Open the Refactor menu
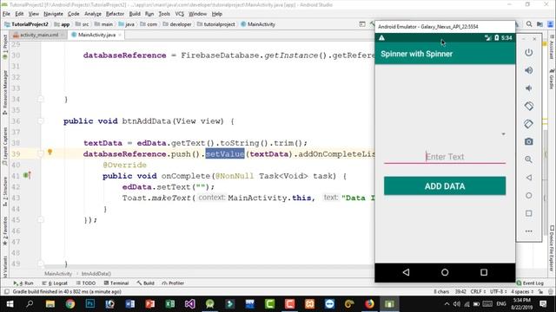 tap(115, 14)
